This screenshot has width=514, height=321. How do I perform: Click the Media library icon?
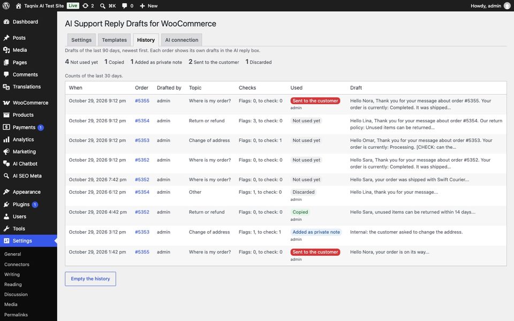coord(6,50)
